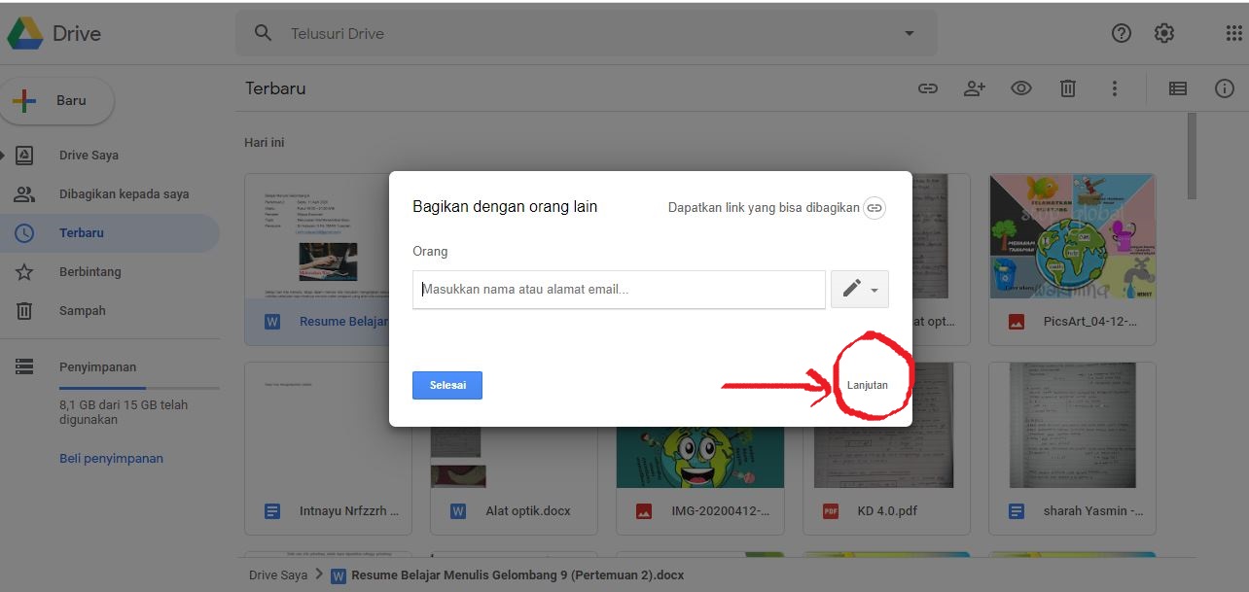The width and height of the screenshot is (1249, 592).
Task: Click the email recipient input field
Action: (x=618, y=289)
